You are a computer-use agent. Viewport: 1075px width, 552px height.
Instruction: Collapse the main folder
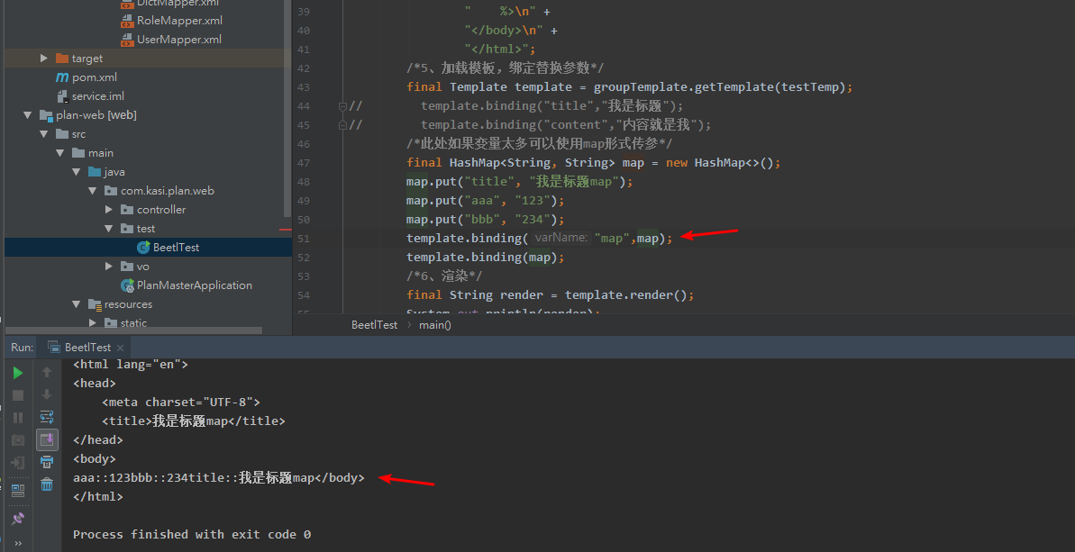(60, 153)
